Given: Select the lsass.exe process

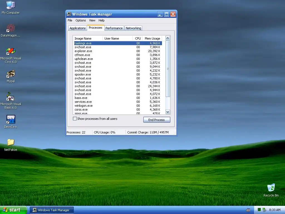Looking at the screenshot, I should (x=118, y=98).
